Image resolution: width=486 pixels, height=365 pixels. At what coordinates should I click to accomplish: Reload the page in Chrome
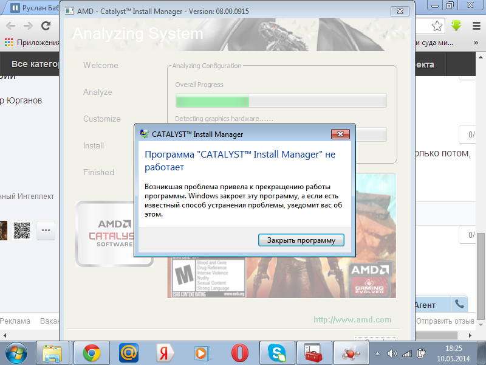(x=46, y=26)
